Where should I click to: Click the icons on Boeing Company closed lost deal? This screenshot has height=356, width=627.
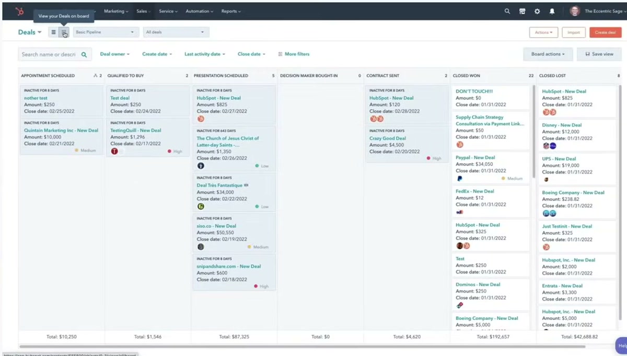coord(549,213)
